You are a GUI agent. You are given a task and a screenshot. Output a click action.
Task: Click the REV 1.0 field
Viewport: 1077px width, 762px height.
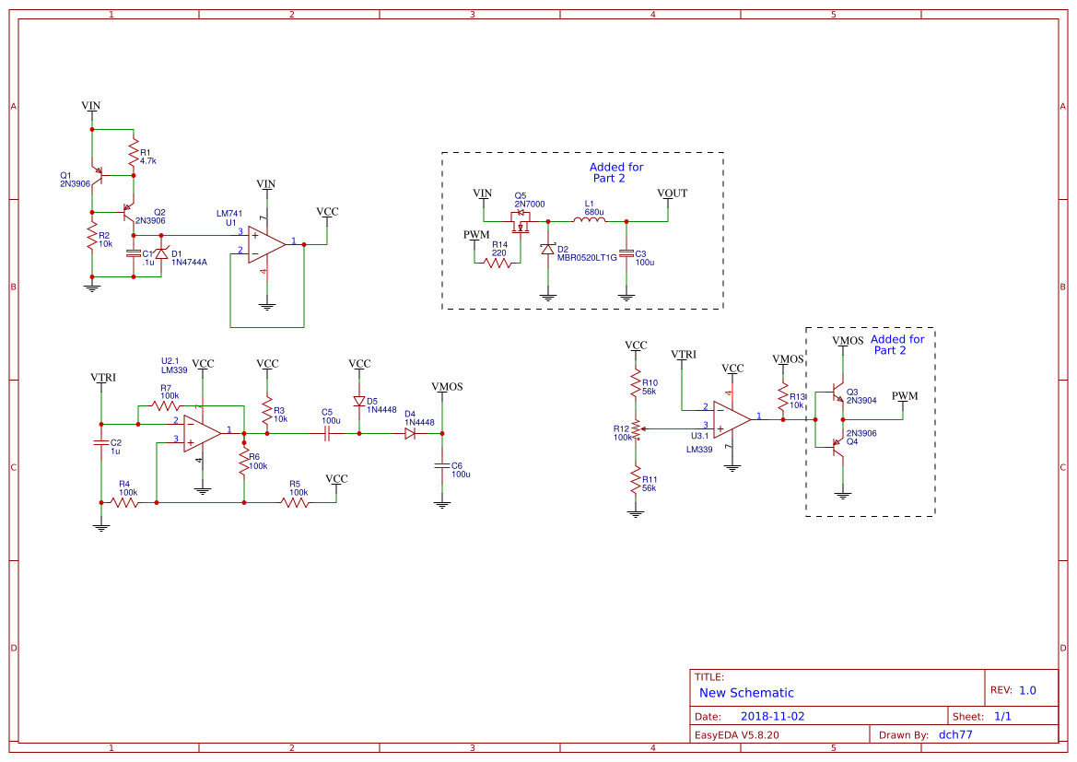pyautogui.click(x=1027, y=690)
